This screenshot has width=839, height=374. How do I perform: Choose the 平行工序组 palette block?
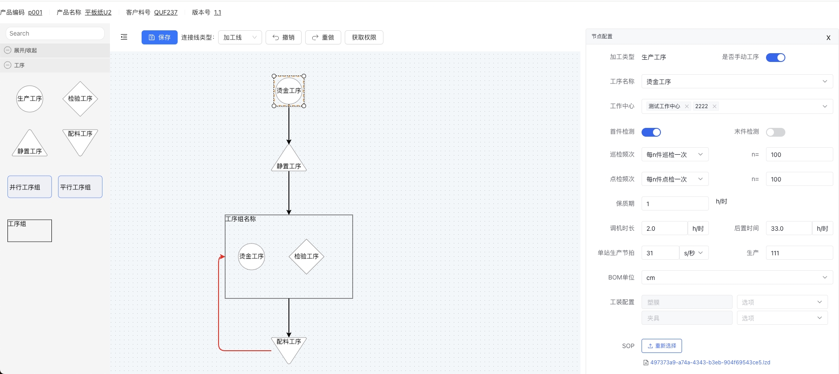80,187
